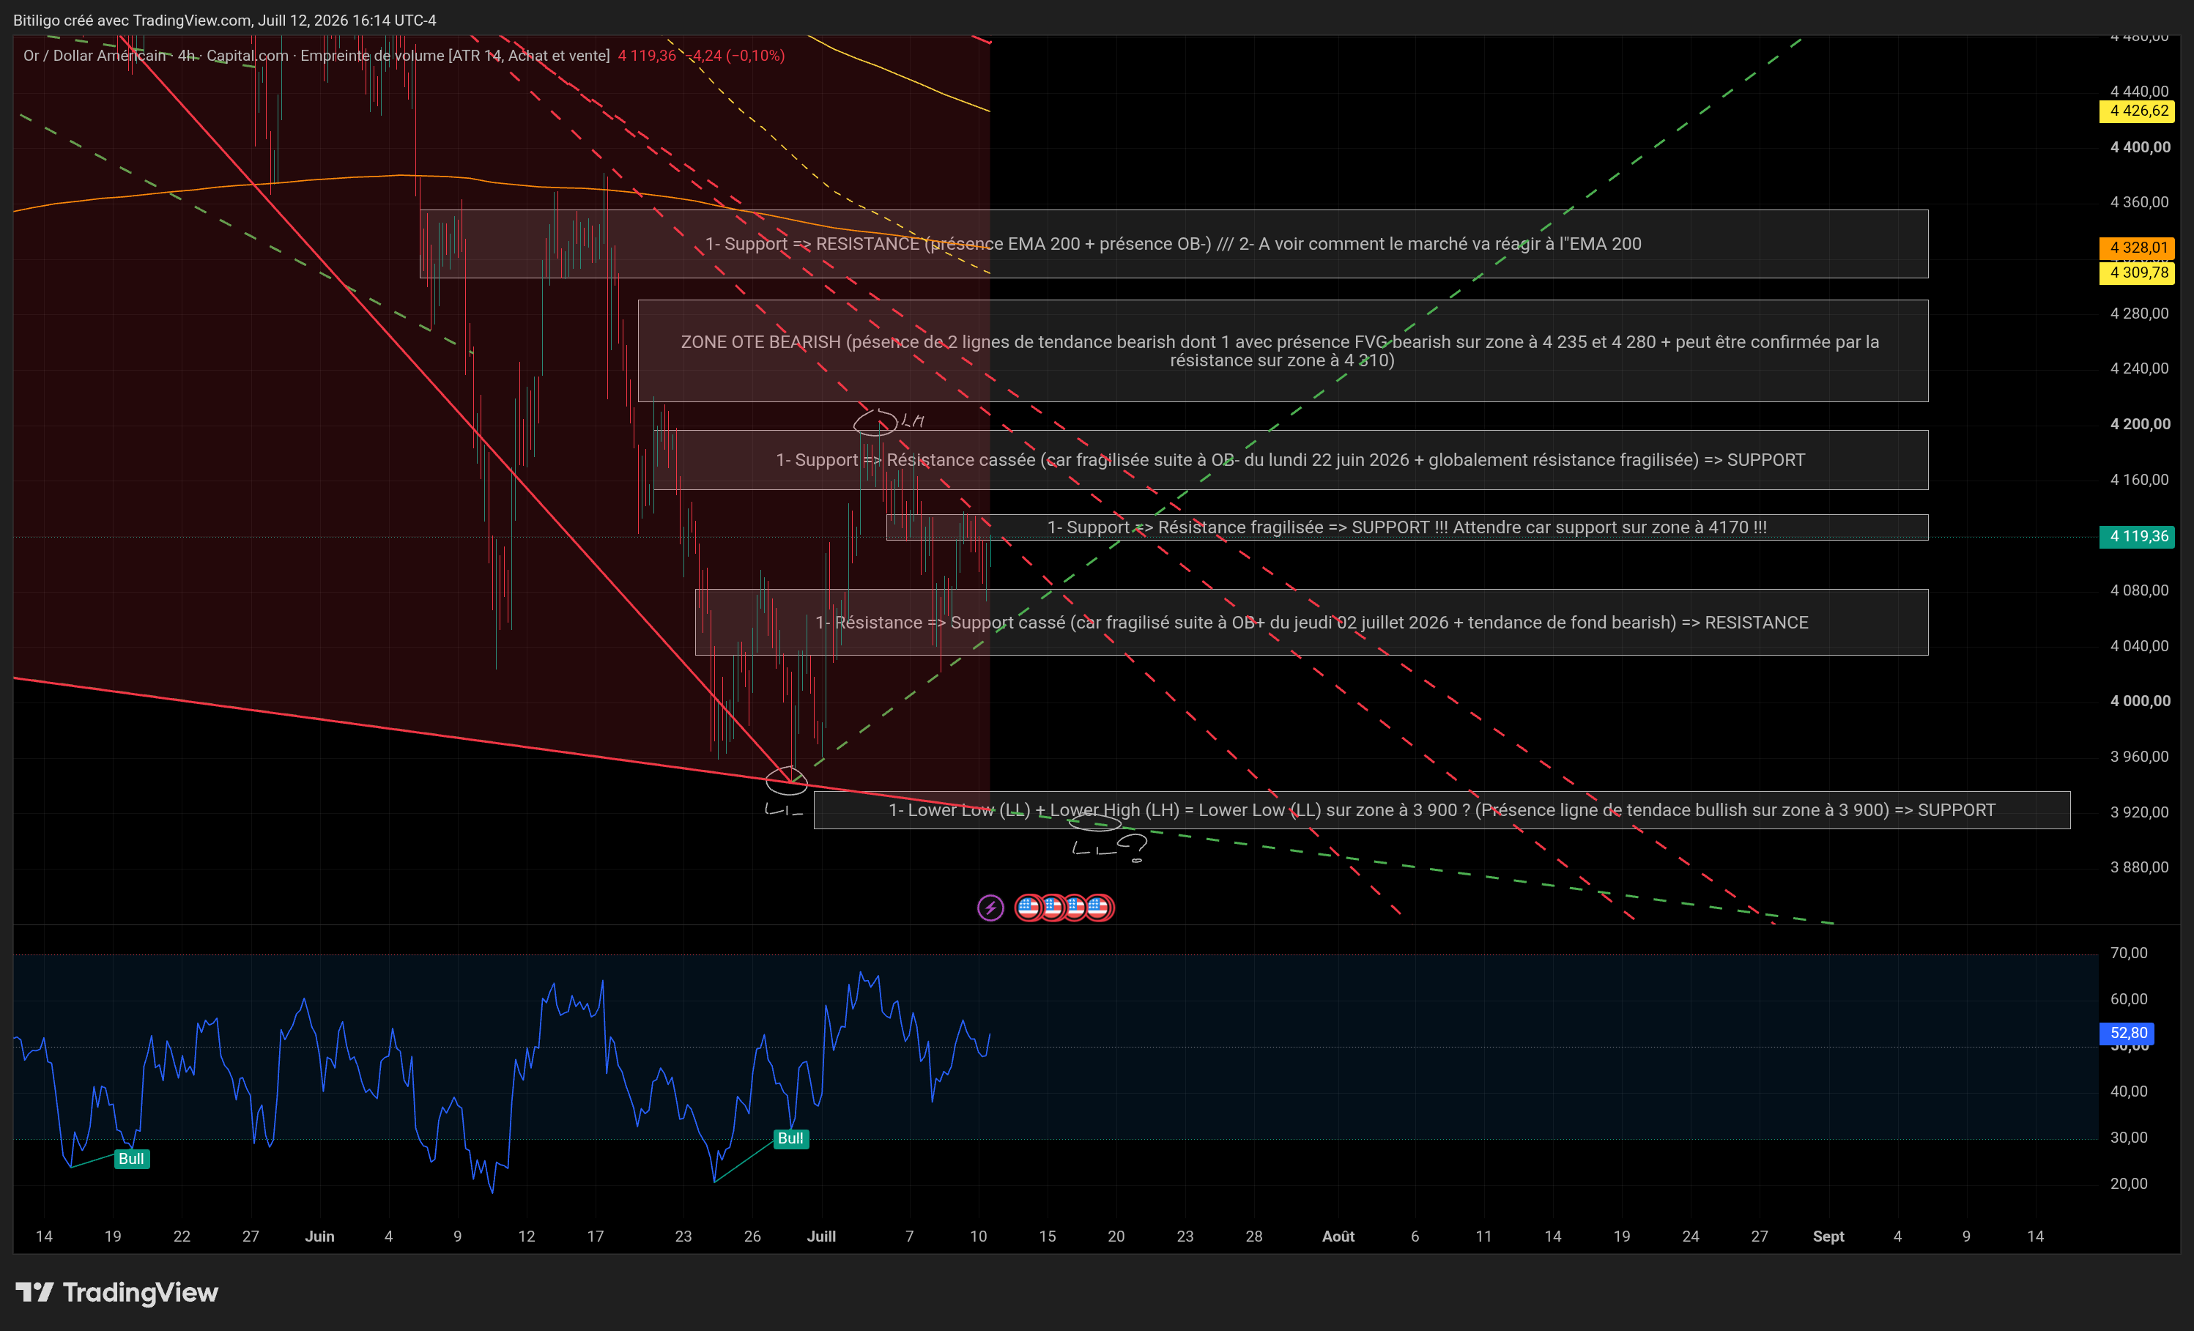Screen dimensions: 2194x1331
Task: Click the 'Juill' label on time axis
Action: pos(821,1236)
